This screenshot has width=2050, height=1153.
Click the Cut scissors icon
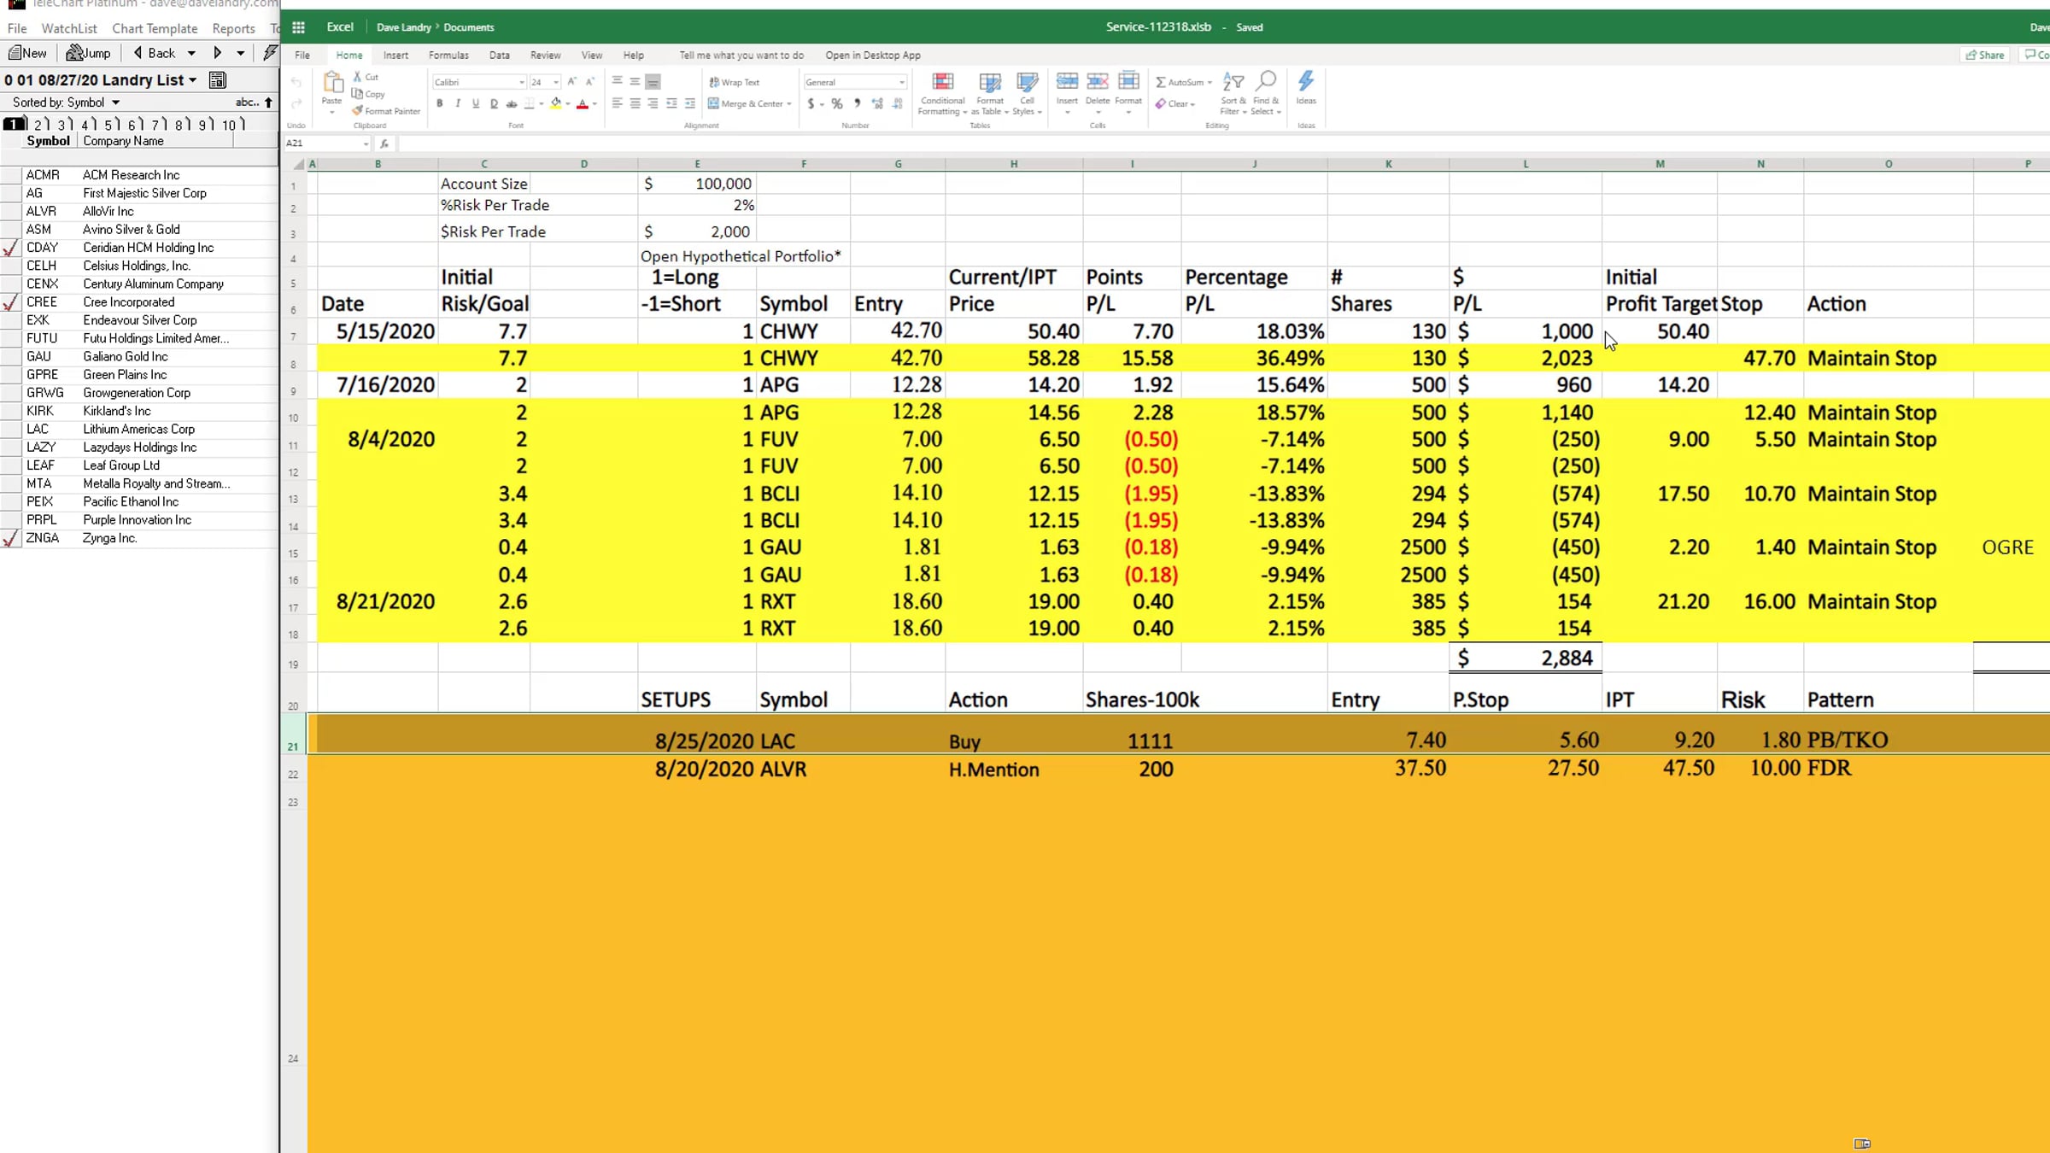[358, 77]
